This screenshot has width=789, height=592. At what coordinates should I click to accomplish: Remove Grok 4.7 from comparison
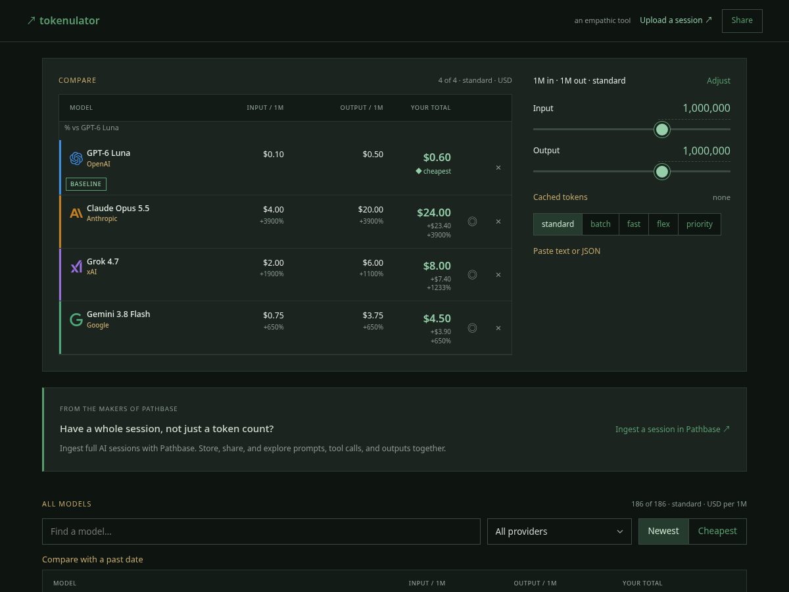coord(498,275)
